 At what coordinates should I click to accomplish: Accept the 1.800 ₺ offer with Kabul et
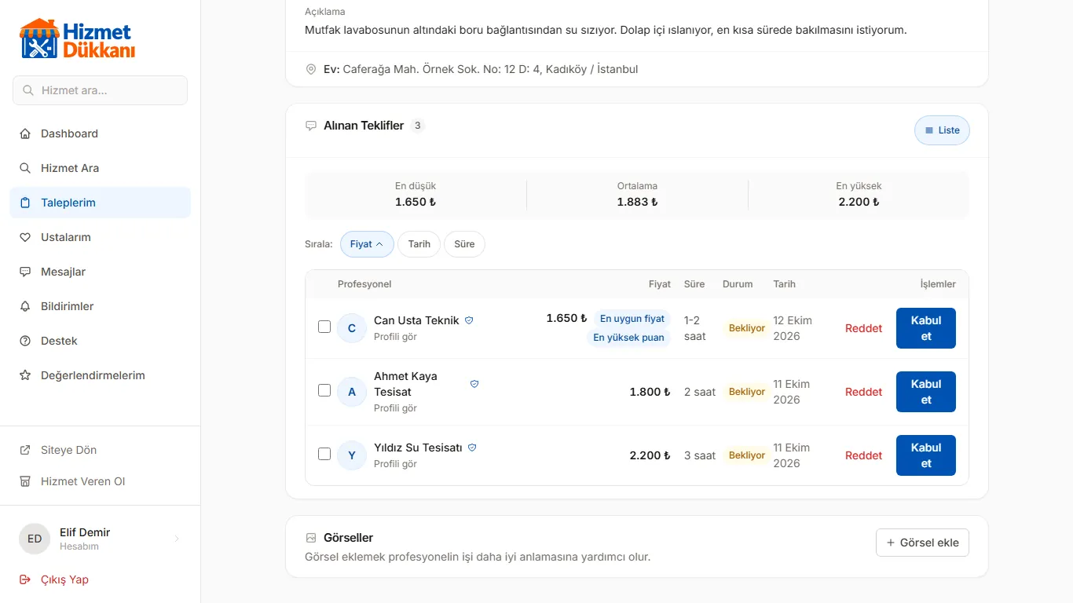click(x=926, y=392)
